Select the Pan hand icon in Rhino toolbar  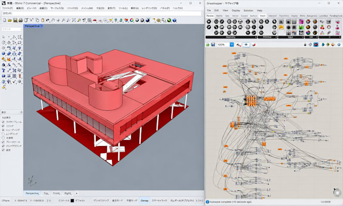53,20
